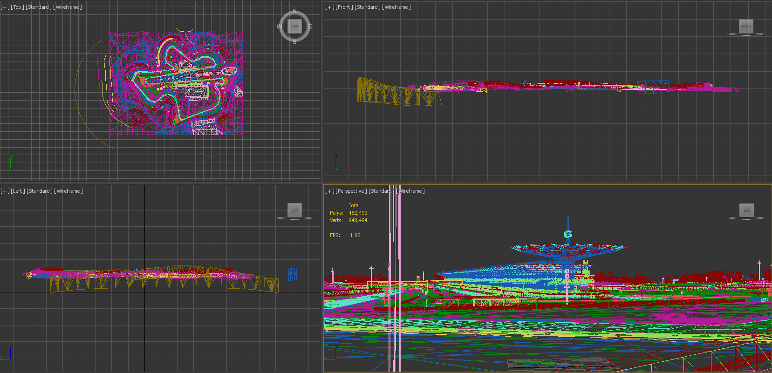Click [Standard] label in the Front viewport
Viewport: 772px width, 373px height.
click(x=368, y=7)
